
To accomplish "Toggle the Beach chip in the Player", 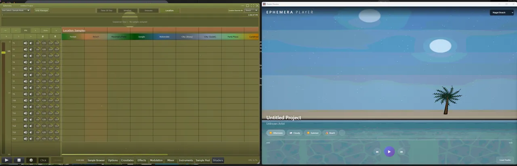I will (x=330, y=133).
